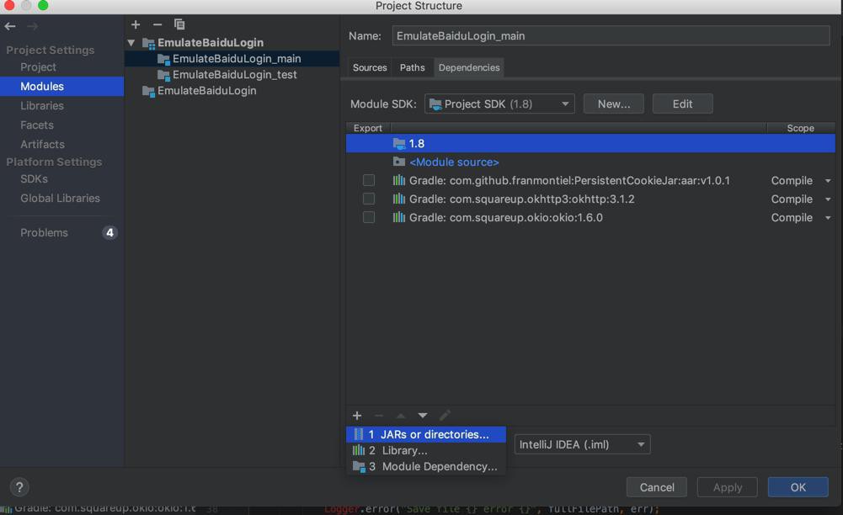
Task: Choose Library from the add popup
Action: coord(426,450)
